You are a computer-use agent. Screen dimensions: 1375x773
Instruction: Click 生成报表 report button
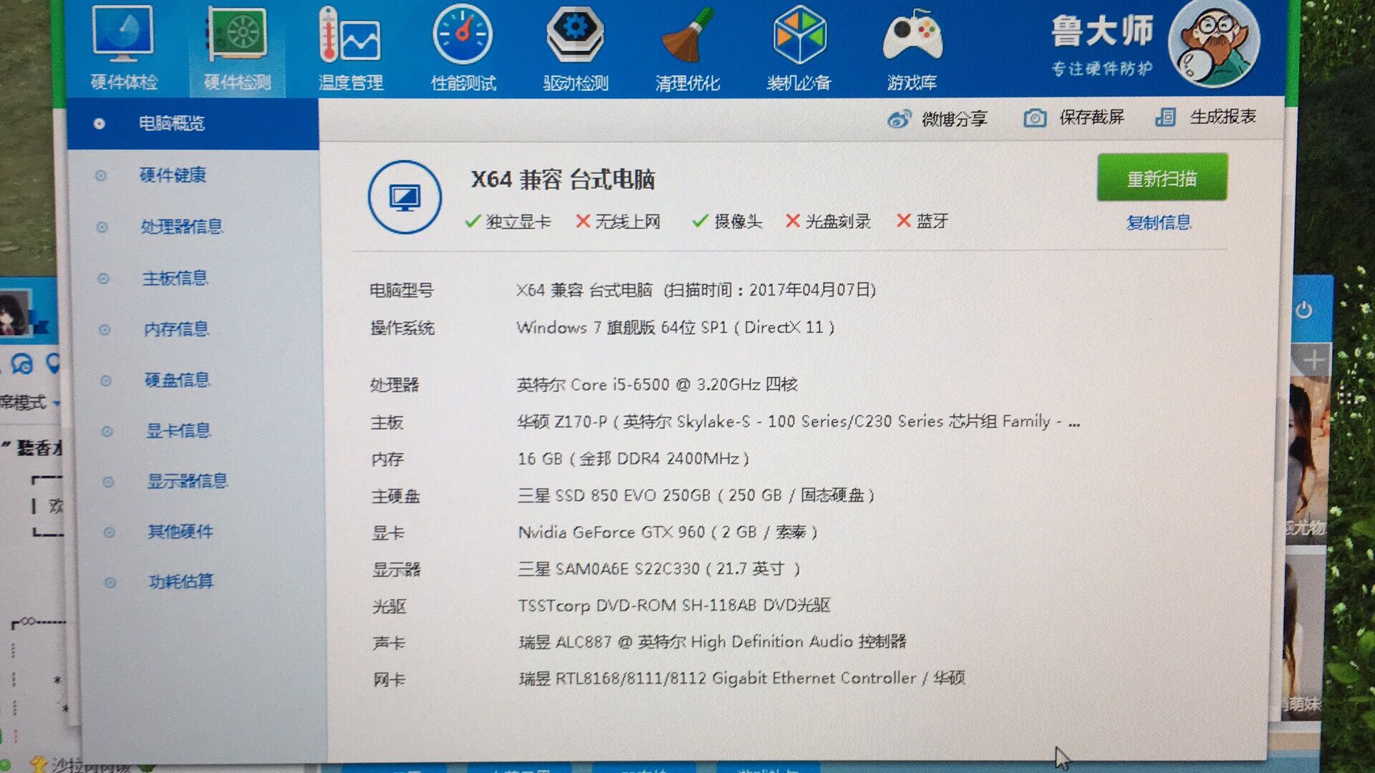(1206, 117)
